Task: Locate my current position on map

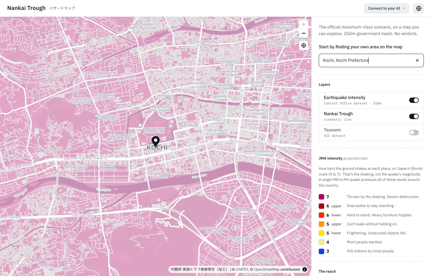Action: 304,46
